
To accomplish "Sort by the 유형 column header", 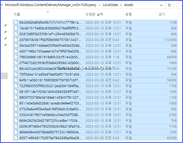I will (x=129, y=14).
